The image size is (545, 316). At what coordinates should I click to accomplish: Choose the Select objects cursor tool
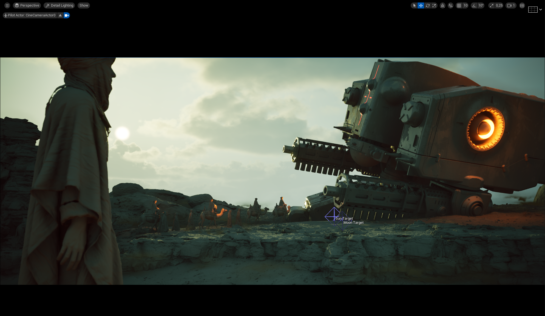click(x=414, y=5)
